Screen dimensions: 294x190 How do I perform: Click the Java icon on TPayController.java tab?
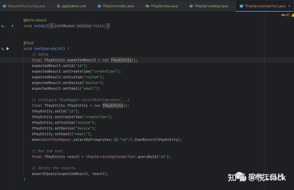(x=99, y=5)
